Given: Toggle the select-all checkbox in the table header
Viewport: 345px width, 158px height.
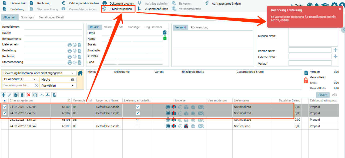Looking at the screenshot, I should pos(5,101).
